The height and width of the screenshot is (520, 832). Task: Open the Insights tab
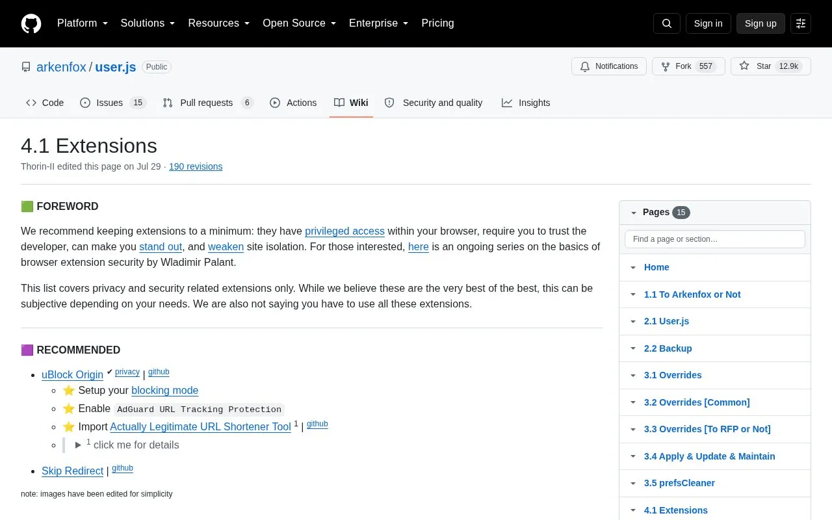pos(526,103)
